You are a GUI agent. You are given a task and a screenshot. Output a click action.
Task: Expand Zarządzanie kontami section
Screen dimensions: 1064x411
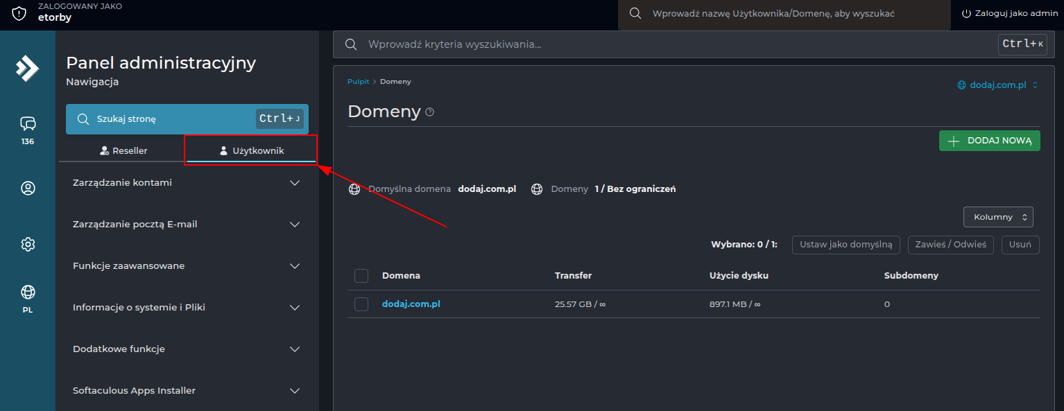point(187,183)
